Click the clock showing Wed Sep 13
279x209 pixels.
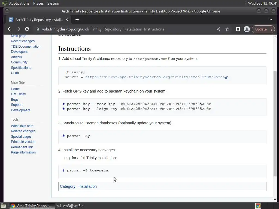click(x=263, y=3)
